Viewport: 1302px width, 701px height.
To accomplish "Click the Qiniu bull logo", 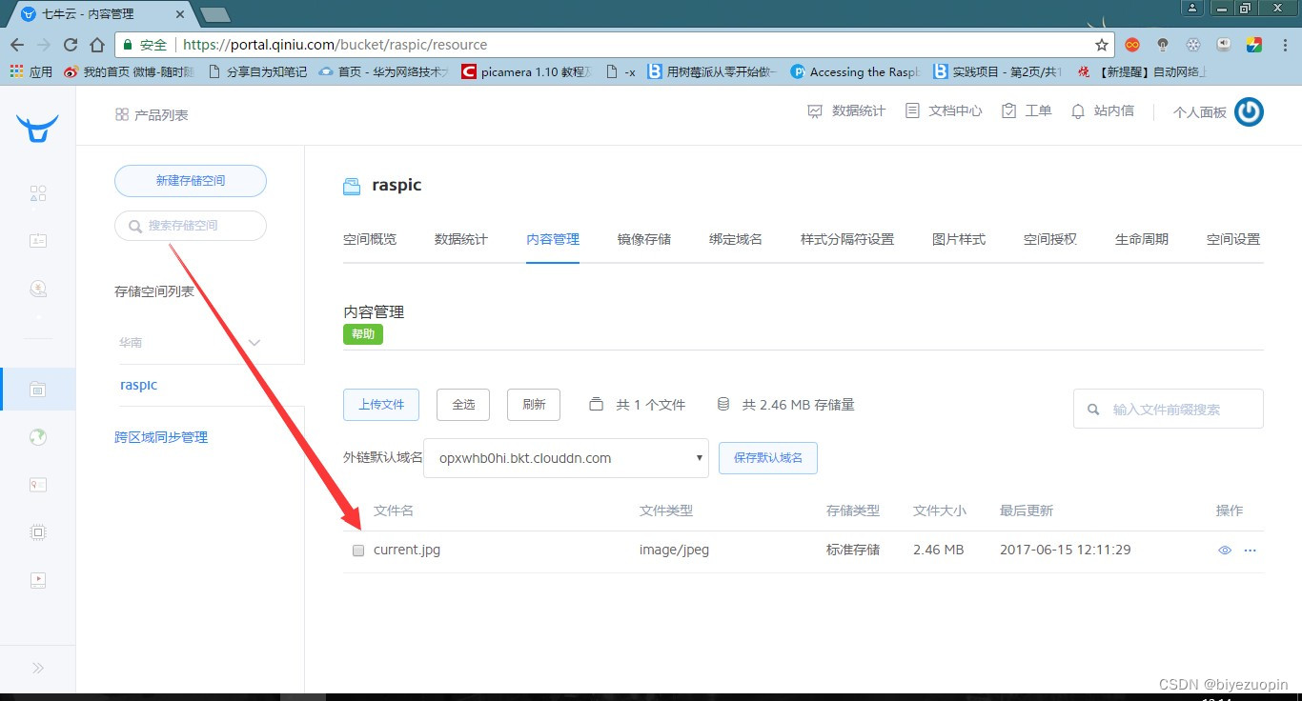I will coord(37,128).
